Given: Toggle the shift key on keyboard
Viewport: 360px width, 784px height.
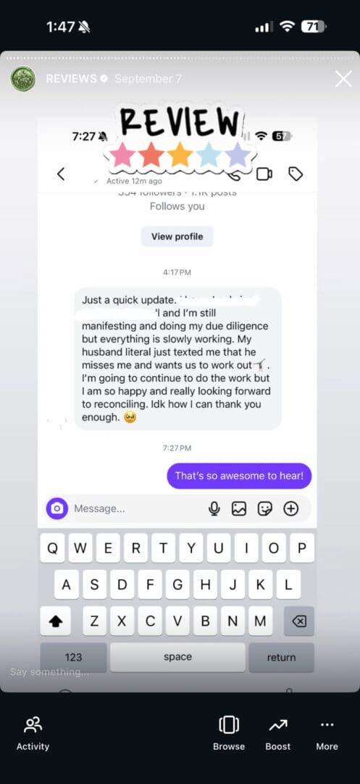Looking at the screenshot, I should coord(55,621).
